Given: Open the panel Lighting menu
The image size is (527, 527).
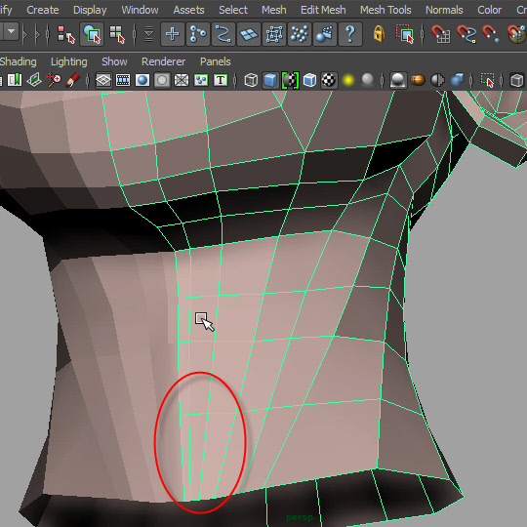Looking at the screenshot, I should pos(69,61).
